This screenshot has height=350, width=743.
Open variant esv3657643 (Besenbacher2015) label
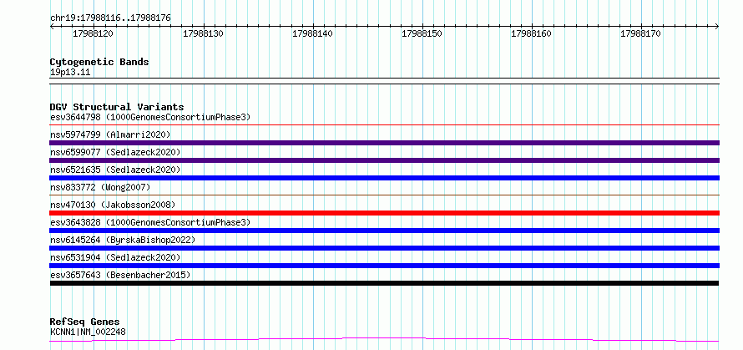tap(120, 275)
